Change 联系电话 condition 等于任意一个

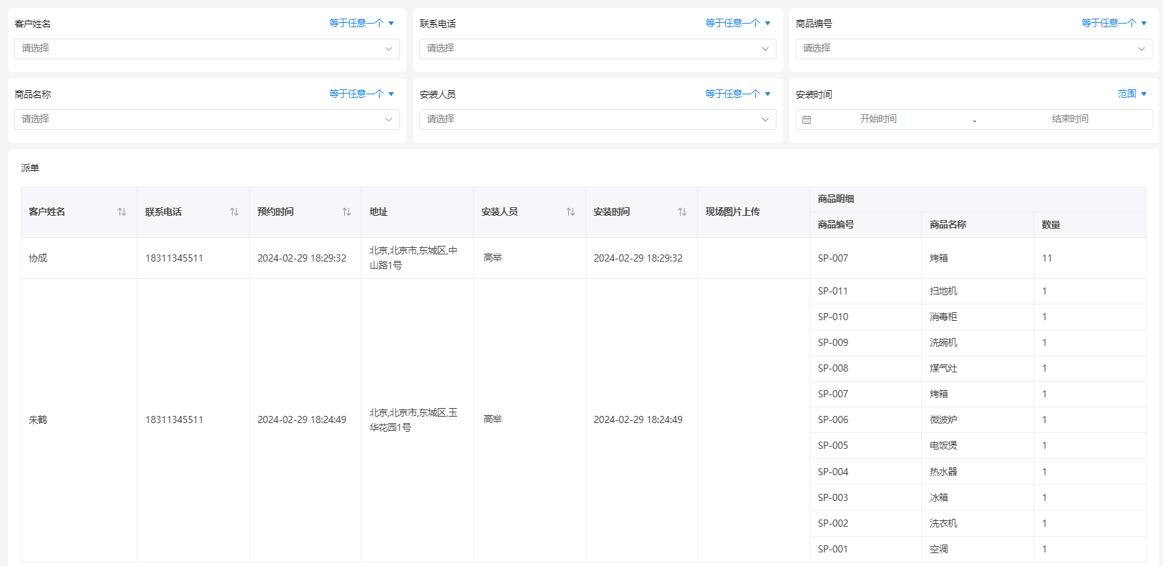click(738, 23)
